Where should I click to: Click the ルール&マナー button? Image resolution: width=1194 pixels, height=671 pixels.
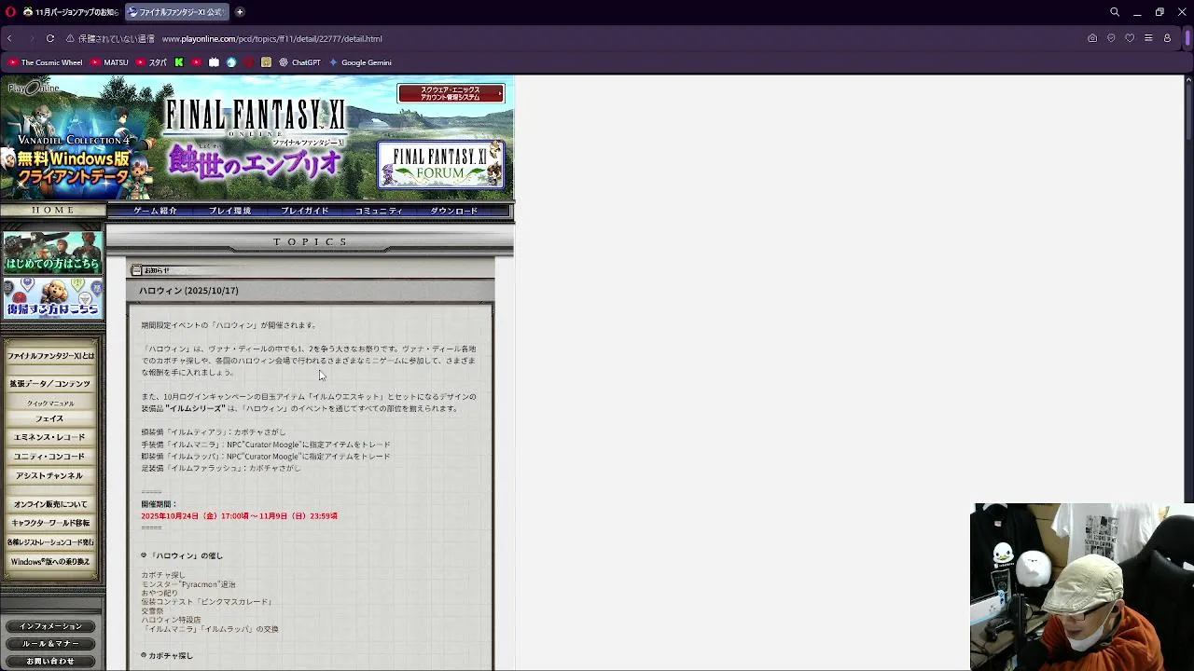50,644
